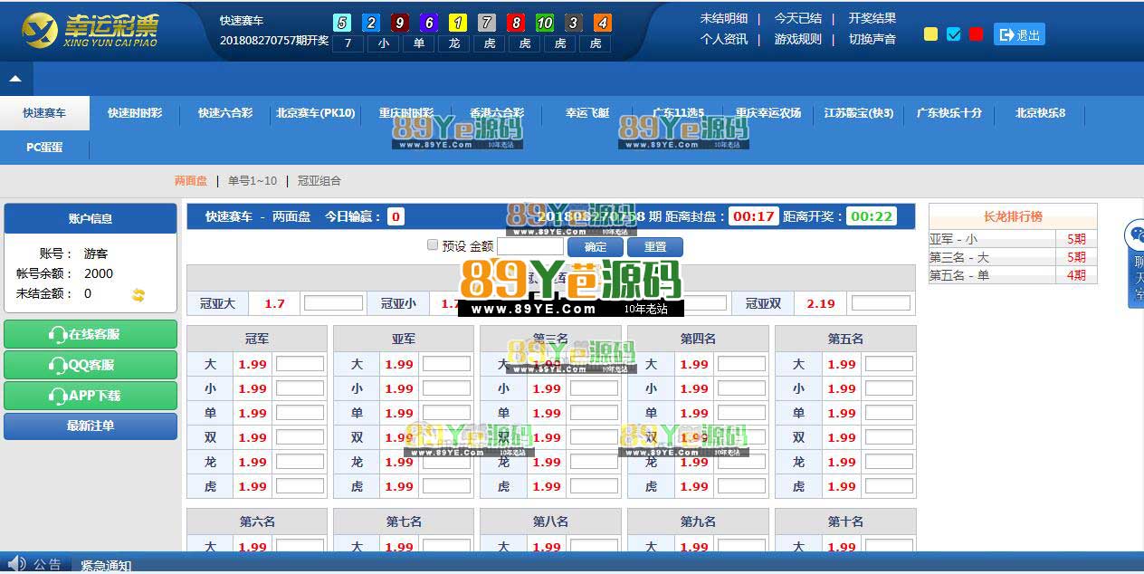Open the 开奖结果 link

click(x=872, y=18)
